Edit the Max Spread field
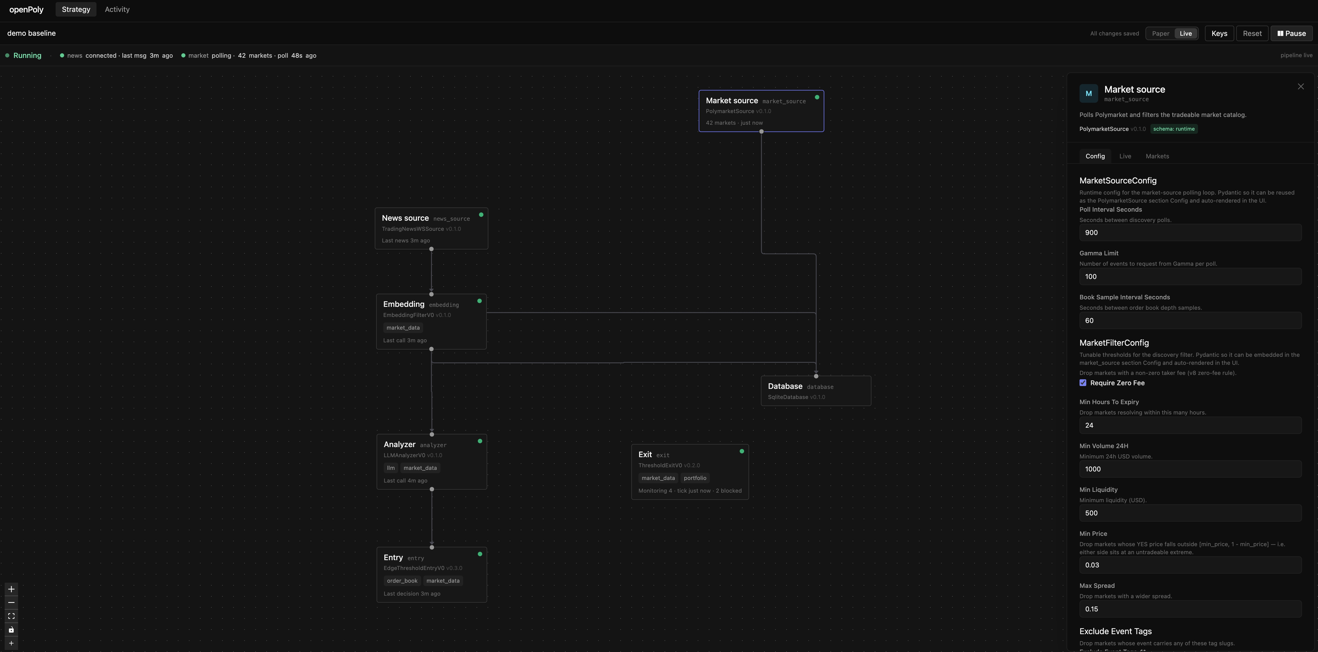 point(1190,609)
